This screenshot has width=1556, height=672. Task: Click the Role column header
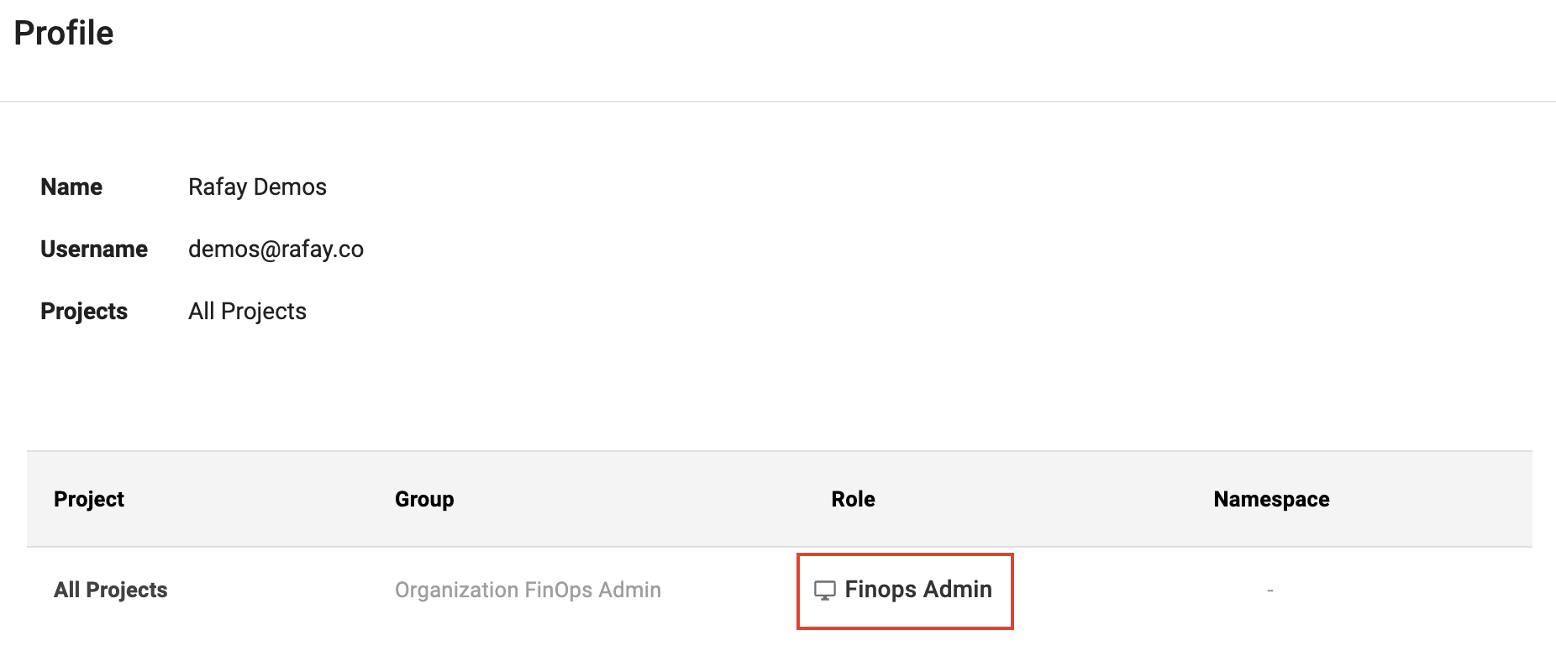click(x=853, y=499)
